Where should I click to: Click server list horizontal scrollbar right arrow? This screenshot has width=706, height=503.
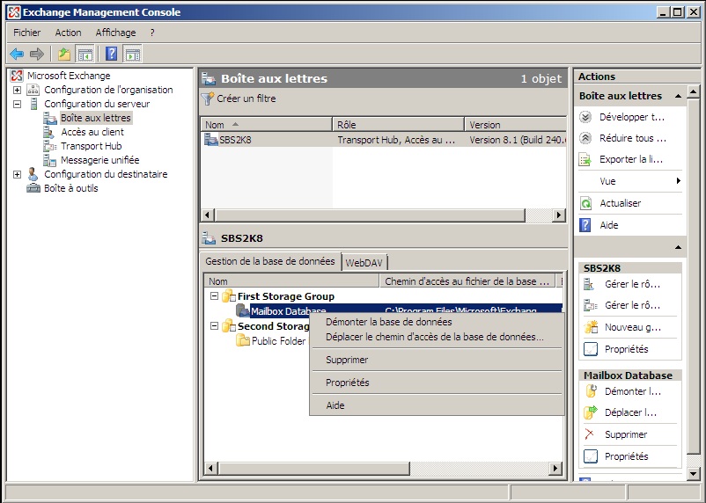pos(559,215)
